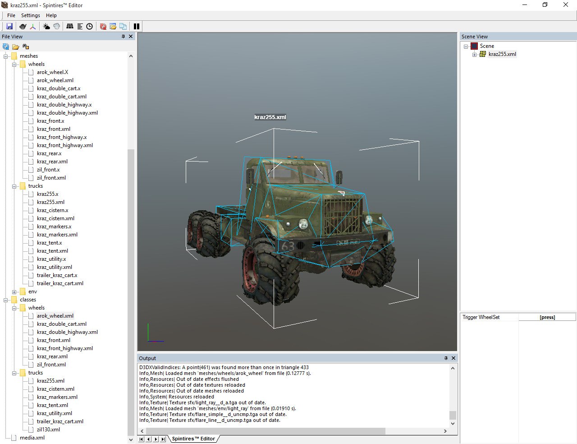Click the Scene root node icon
Viewport: 577px width, 444px height.
(x=474, y=46)
